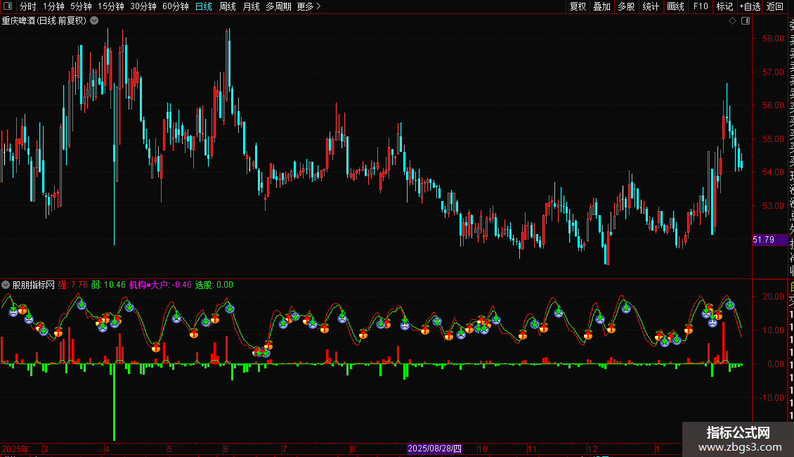Open the 标记 marker tool
The image size is (794, 457).
tap(724, 6)
